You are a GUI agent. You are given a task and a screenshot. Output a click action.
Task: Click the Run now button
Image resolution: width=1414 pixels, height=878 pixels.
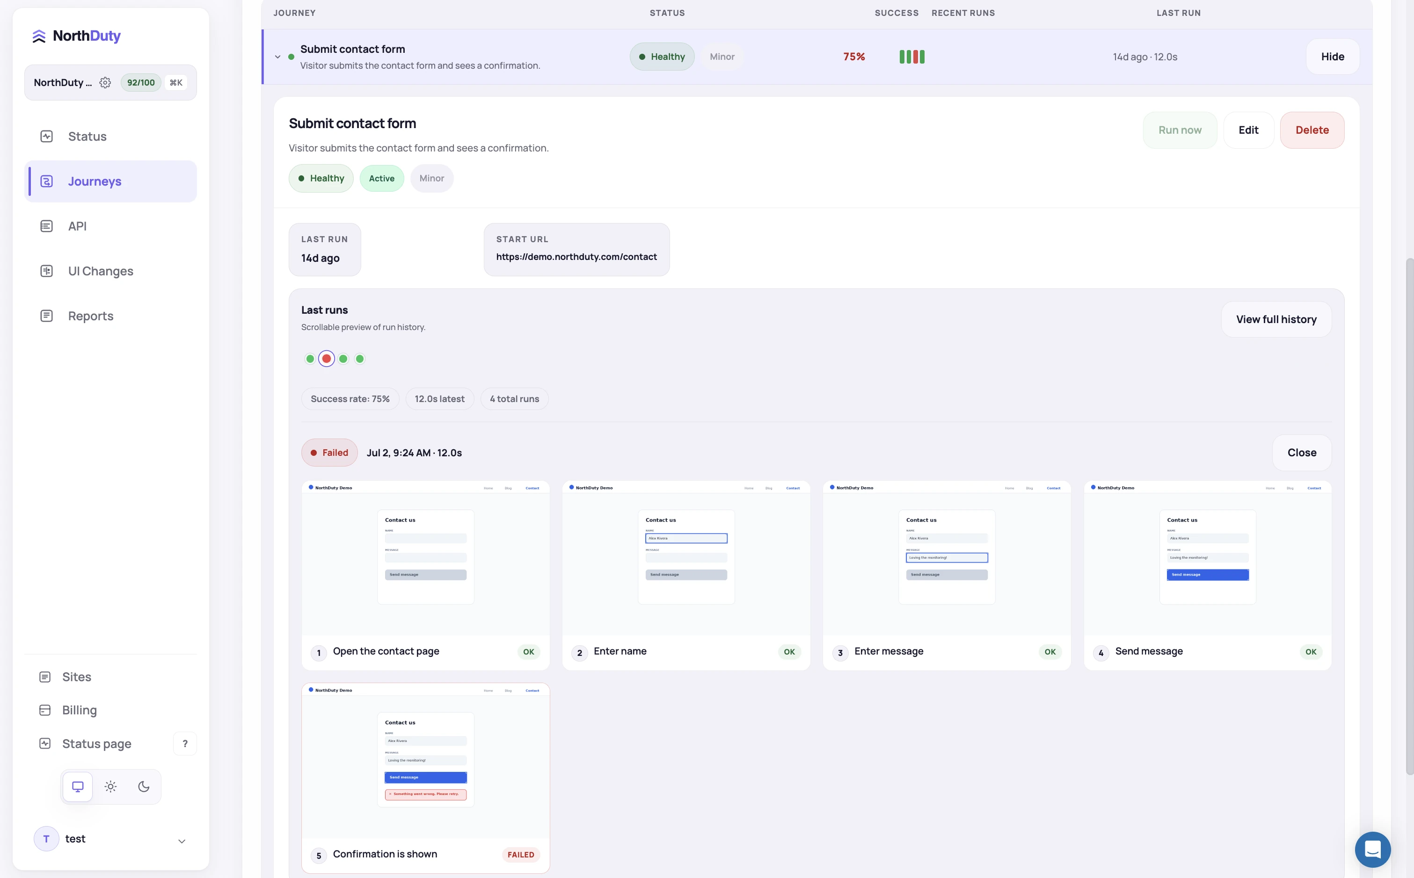point(1179,130)
